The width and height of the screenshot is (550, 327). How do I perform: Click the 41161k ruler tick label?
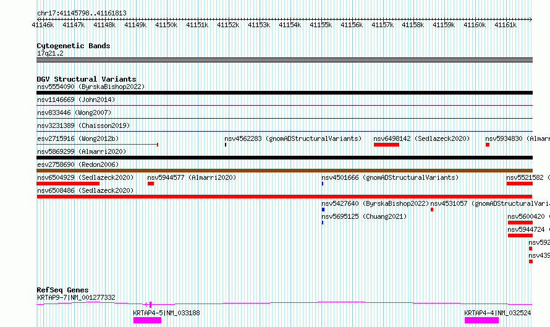(x=506, y=25)
